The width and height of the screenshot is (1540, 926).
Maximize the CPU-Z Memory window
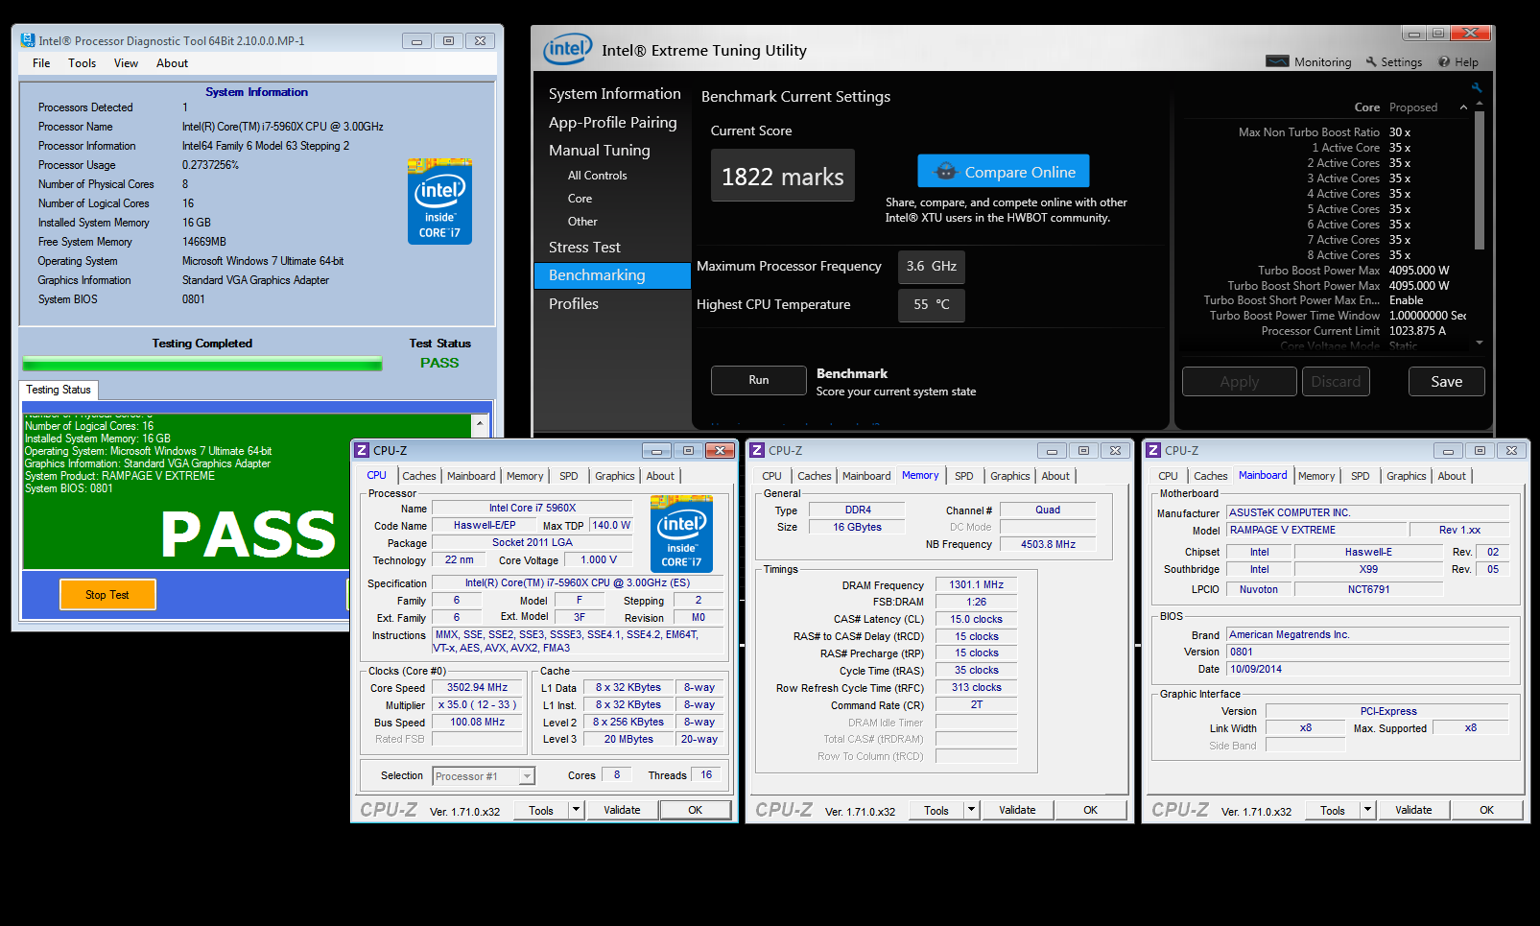[x=1083, y=451]
